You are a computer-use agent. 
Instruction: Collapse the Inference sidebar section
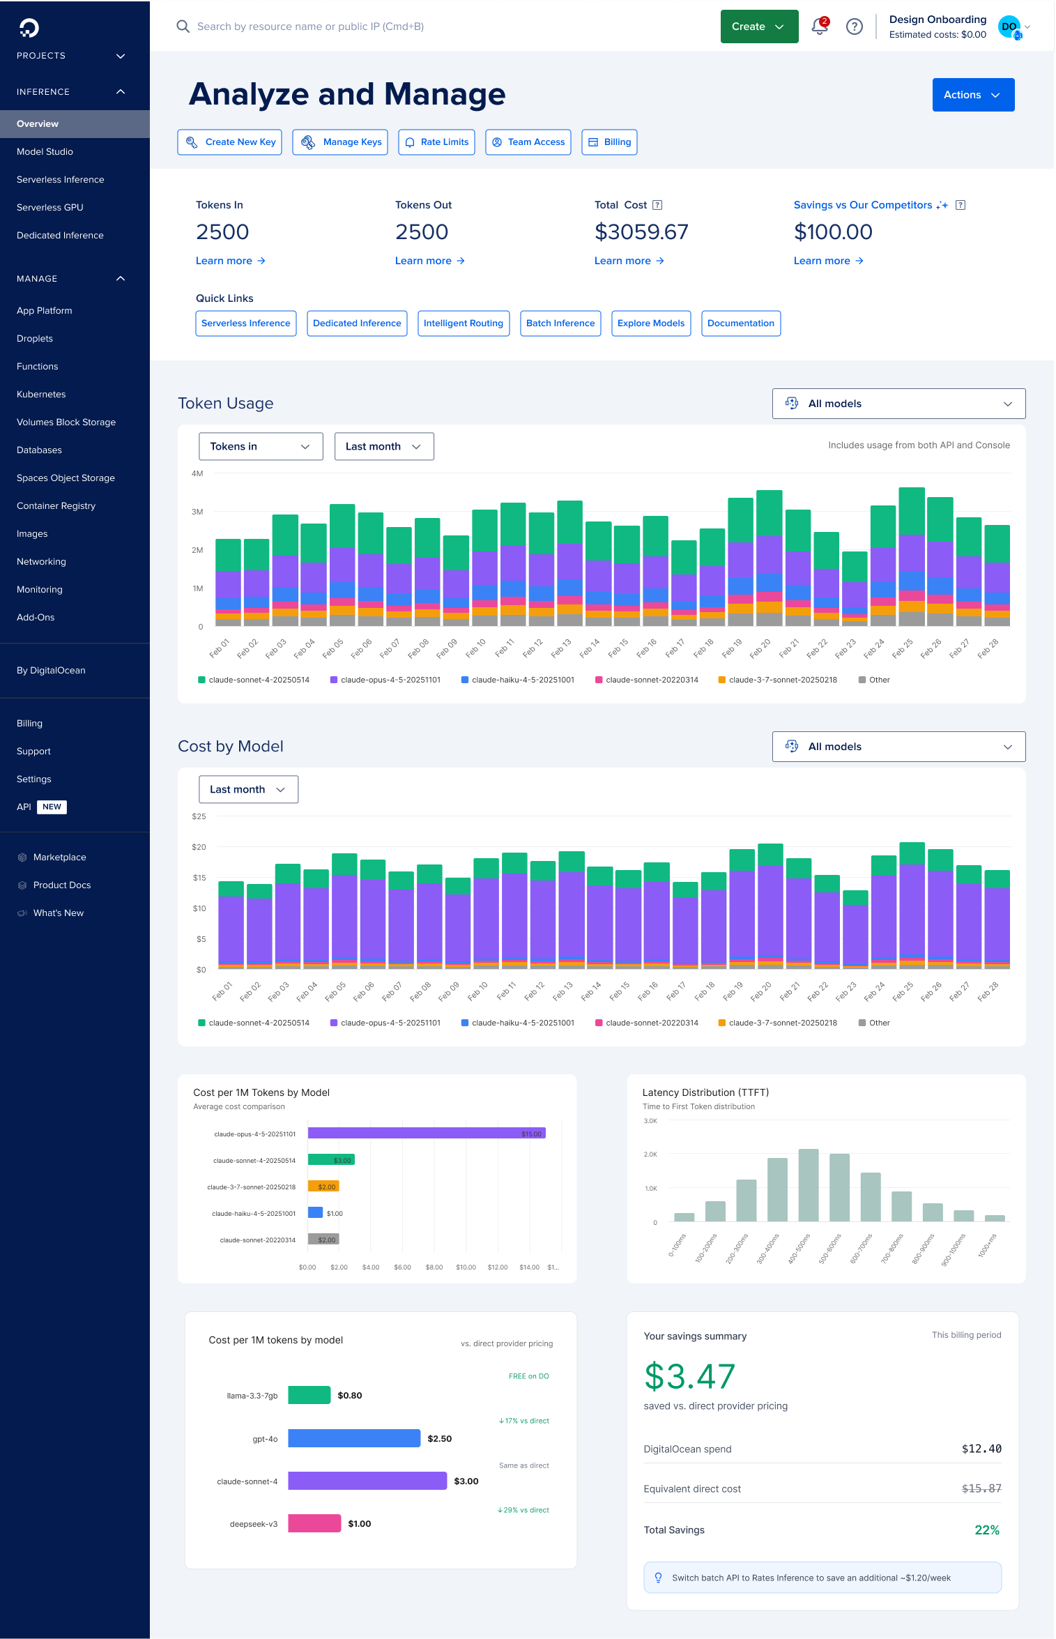coord(121,92)
